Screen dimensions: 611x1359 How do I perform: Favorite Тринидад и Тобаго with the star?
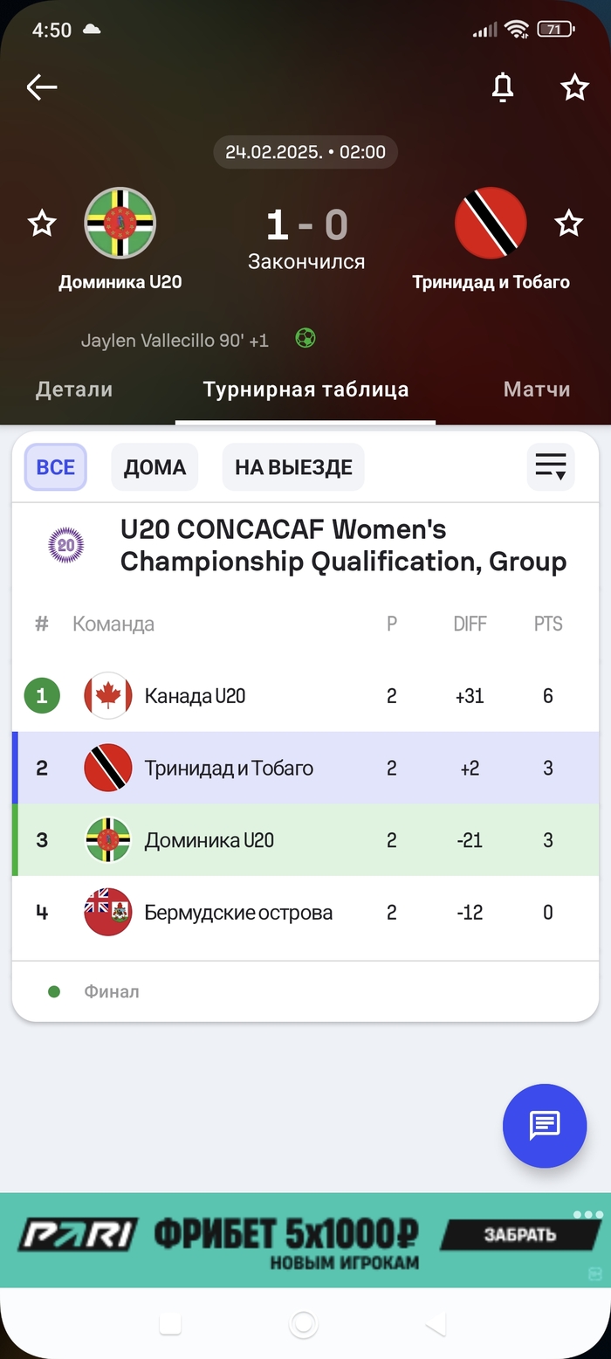[569, 223]
